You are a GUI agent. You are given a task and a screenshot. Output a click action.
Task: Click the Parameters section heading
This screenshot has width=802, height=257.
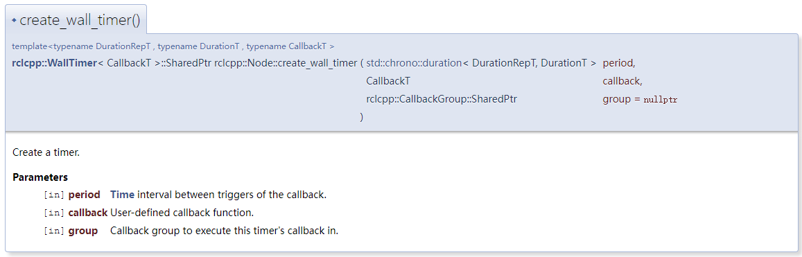tap(40, 177)
